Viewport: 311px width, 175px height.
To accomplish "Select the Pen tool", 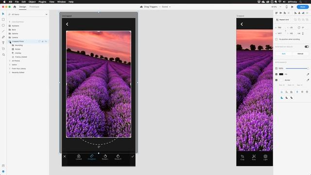I will [x=3, y=37].
